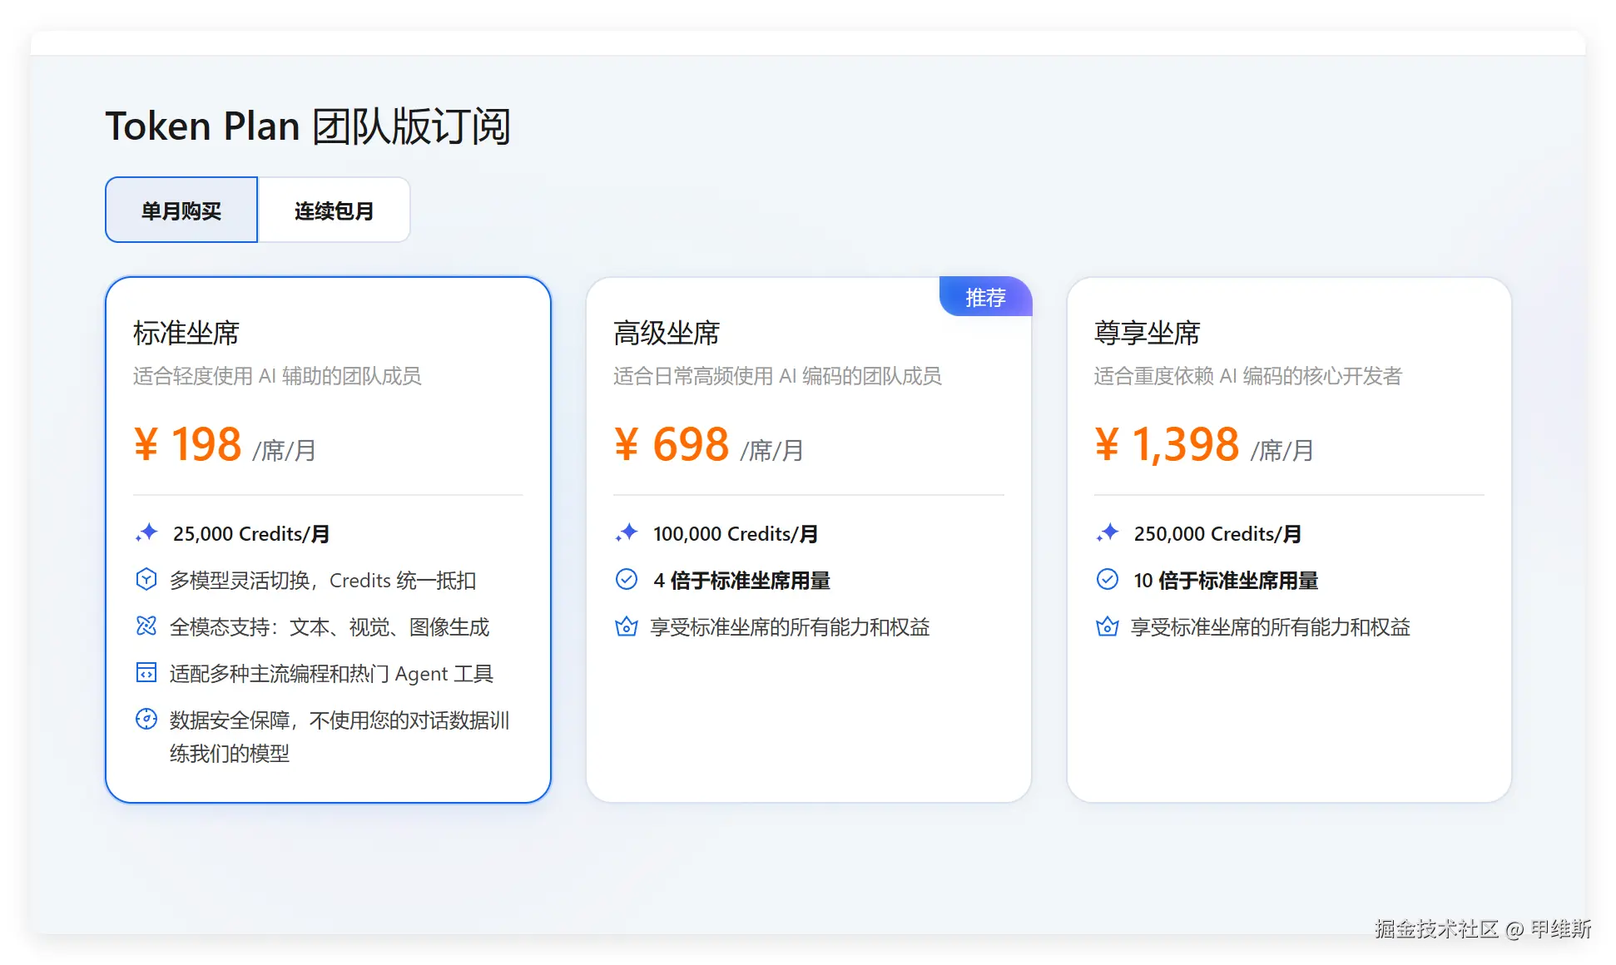The width and height of the screenshot is (1616, 965).
Task: Click checkmark icon beside 4x standard usage
Action: pyautogui.click(x=627, y=579)
